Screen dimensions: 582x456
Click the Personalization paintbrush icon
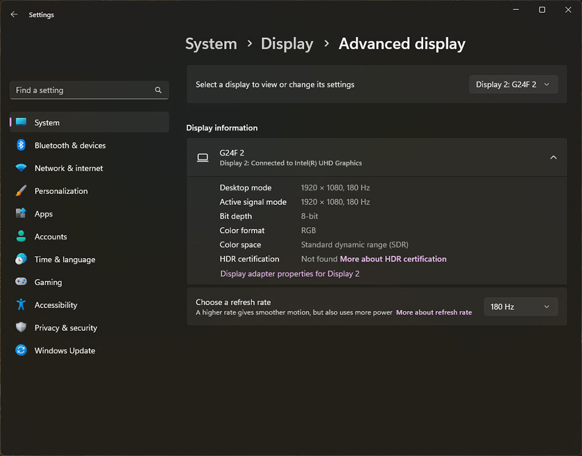tap(21, 191)
